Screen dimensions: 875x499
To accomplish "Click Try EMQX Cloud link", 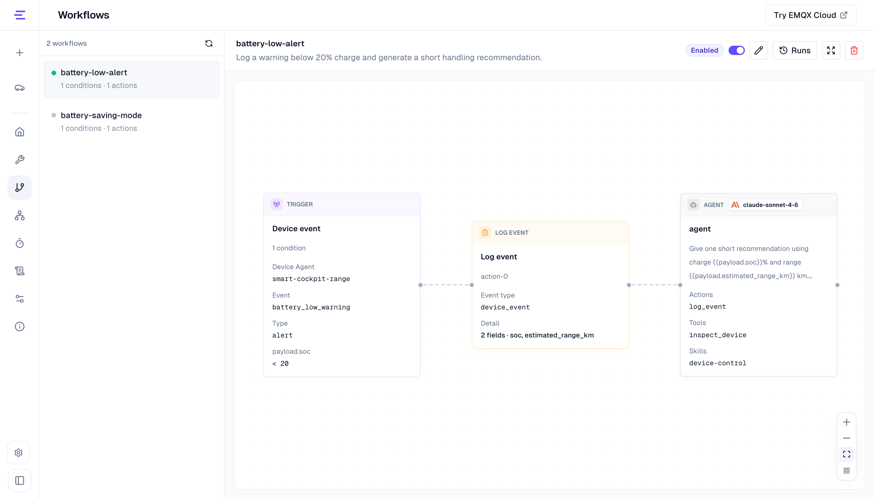I will click(811, 15).
